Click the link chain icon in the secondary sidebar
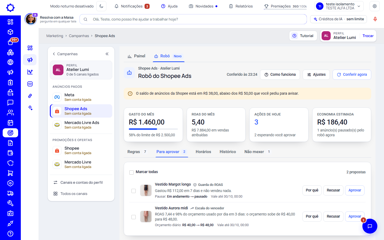384x240 pixels. click(30, 96)
